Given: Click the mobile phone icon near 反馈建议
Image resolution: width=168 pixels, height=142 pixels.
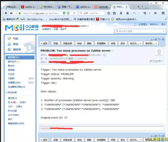Looking at the screenshot, I should [135, 25].
